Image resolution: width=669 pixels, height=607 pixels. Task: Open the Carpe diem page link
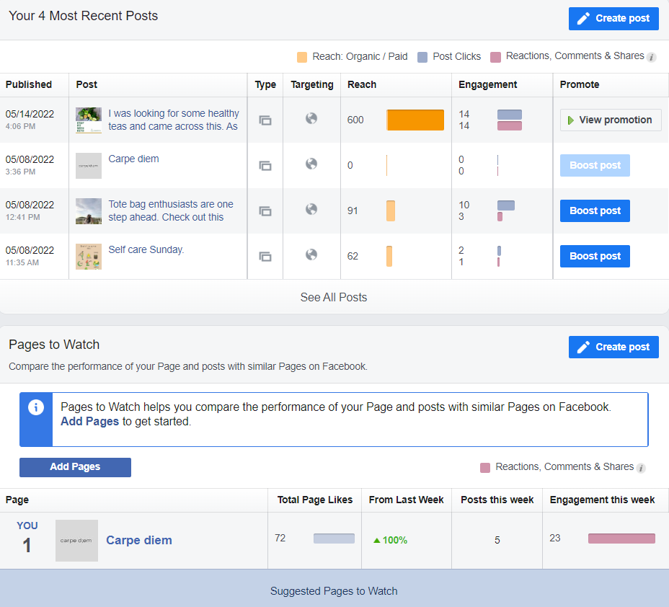pos(139,541)
